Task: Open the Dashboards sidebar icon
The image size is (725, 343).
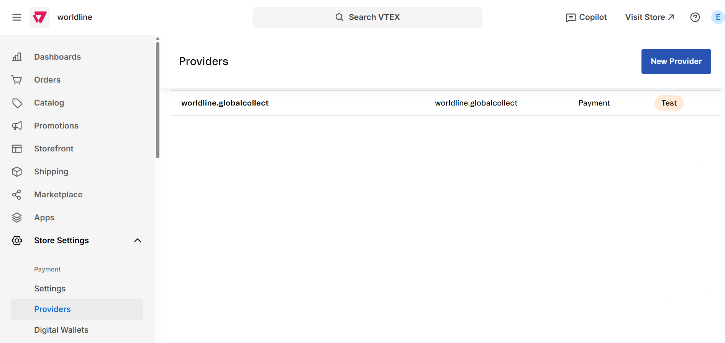Action: click(17, 57)
